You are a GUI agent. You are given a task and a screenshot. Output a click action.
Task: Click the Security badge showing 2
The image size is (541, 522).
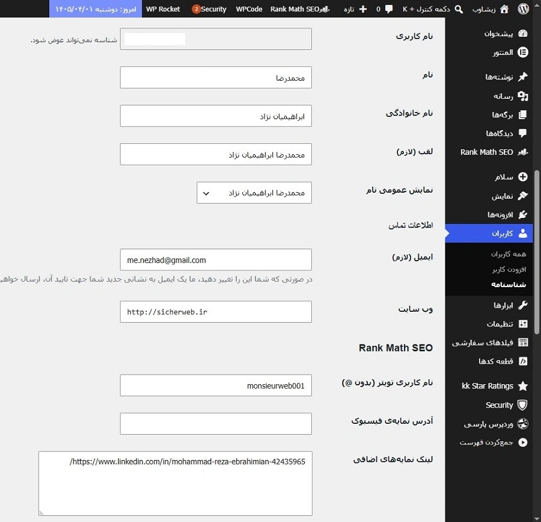pyautogui.click(x=197, y=9)
